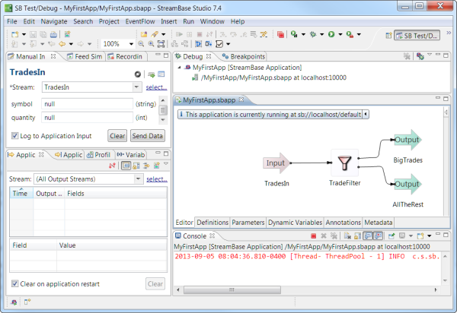Screen dimensions: 457x313
Task: Select the TradesIn Input stream node
Action: 276,163
